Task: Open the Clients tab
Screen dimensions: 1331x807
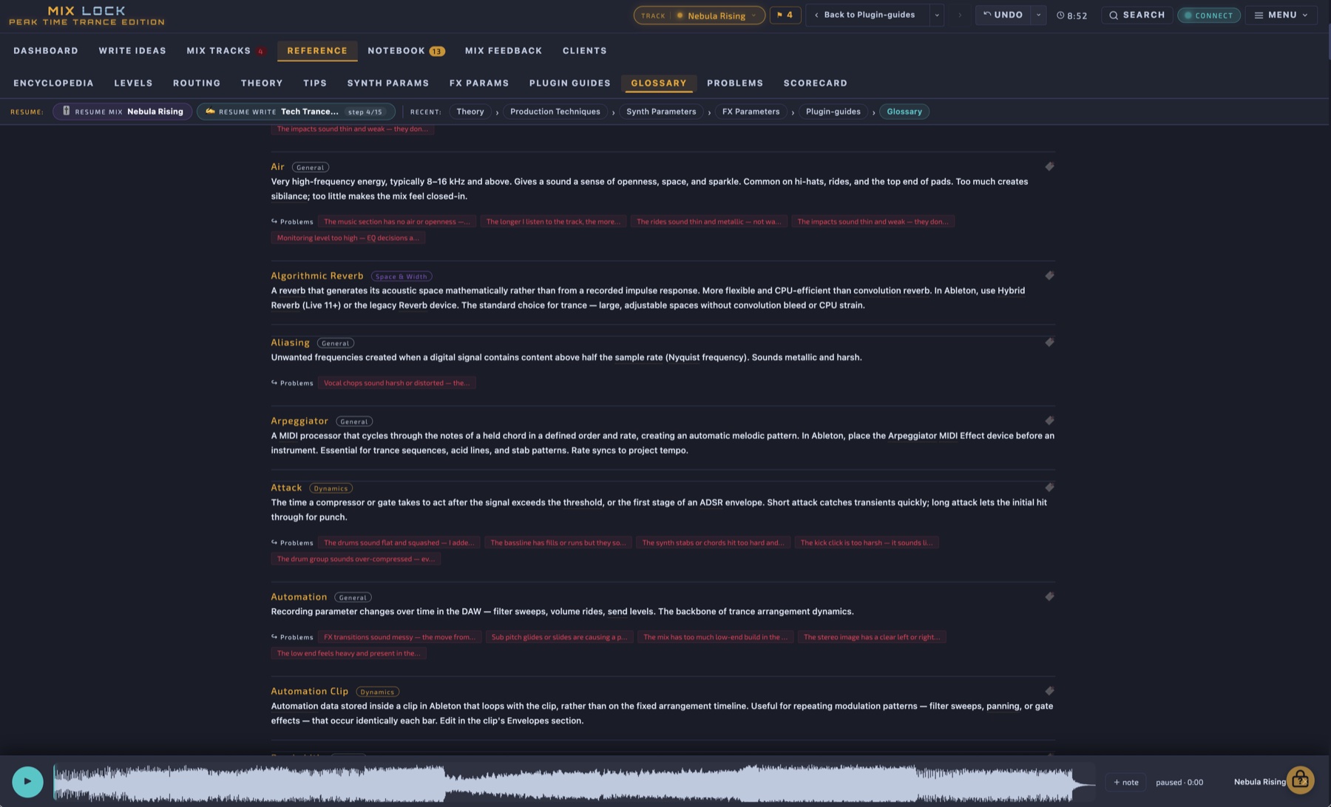Action: [584, 51]
